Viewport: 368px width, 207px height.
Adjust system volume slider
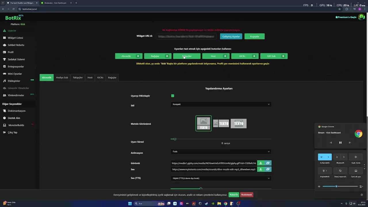[x=340, y=186]
